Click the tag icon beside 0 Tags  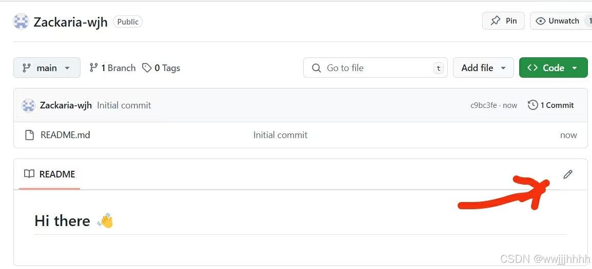147,68
